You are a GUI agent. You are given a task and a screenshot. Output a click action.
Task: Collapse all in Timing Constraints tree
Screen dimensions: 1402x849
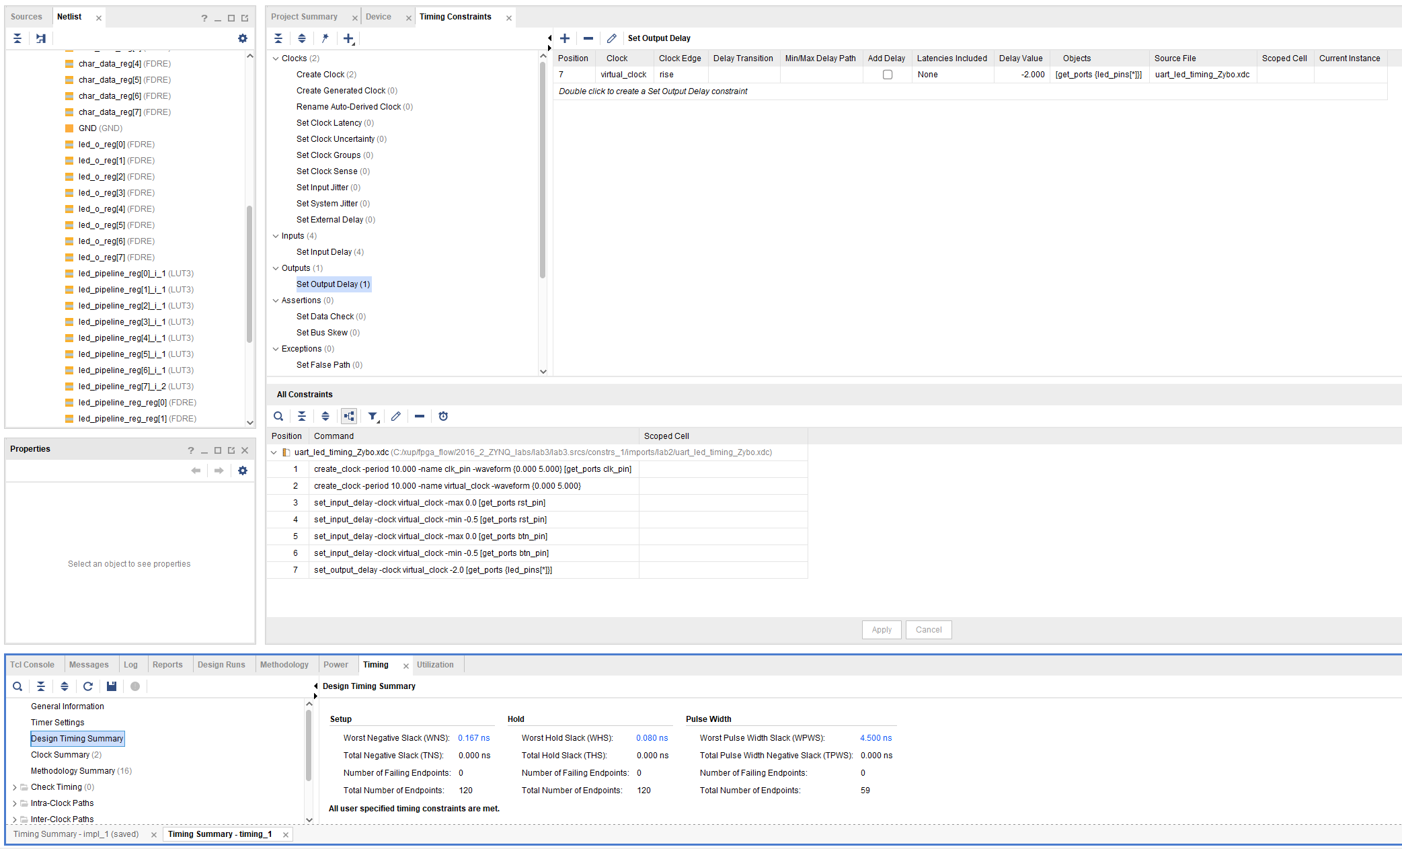click(x=278, y=38)
